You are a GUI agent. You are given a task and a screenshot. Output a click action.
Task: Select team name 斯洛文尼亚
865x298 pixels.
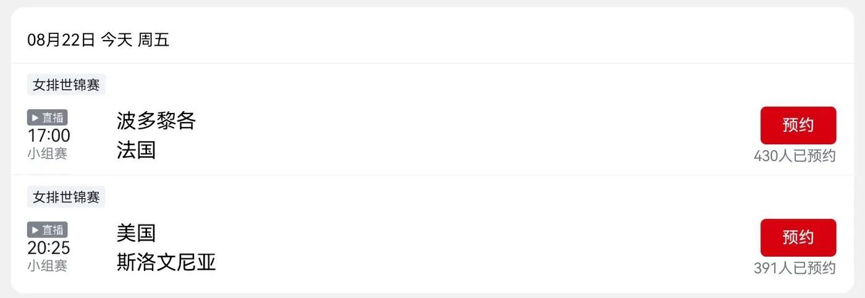tap(166, 262)
